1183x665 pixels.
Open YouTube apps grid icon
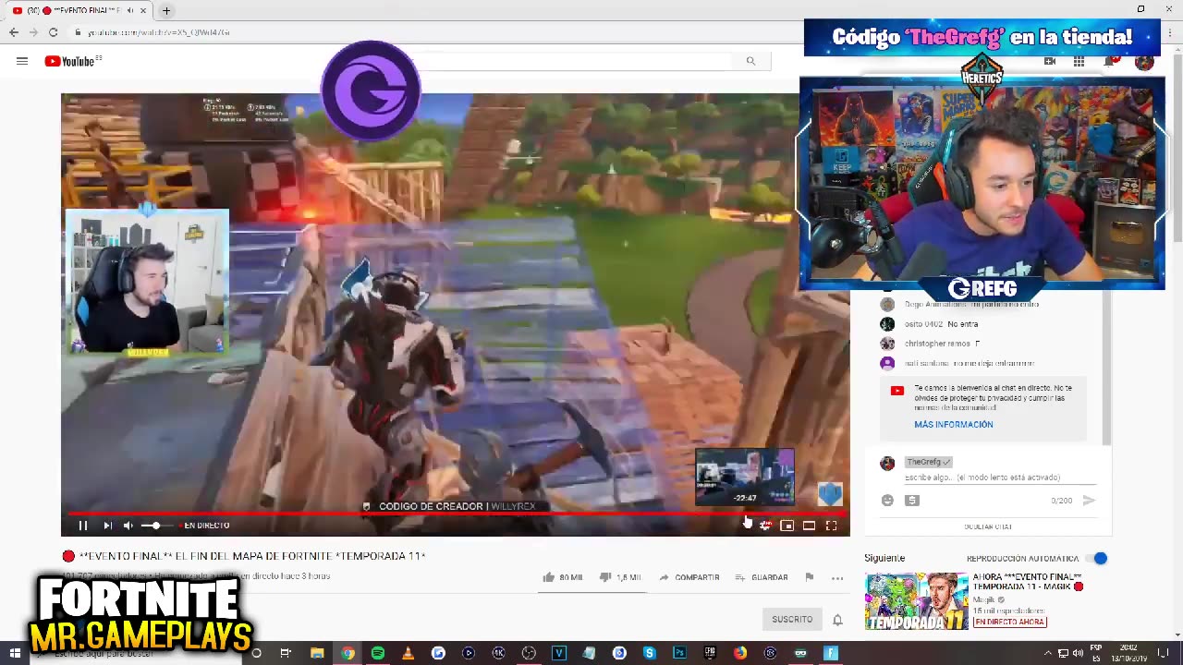point(1079,62)
